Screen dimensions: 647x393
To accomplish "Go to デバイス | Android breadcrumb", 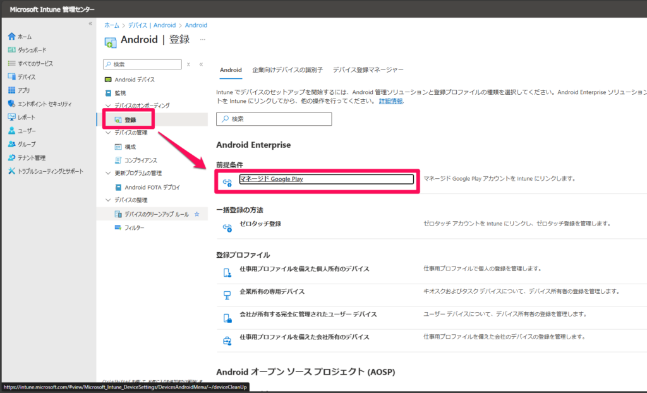I will pyautogui.click(x=152, y=25).
